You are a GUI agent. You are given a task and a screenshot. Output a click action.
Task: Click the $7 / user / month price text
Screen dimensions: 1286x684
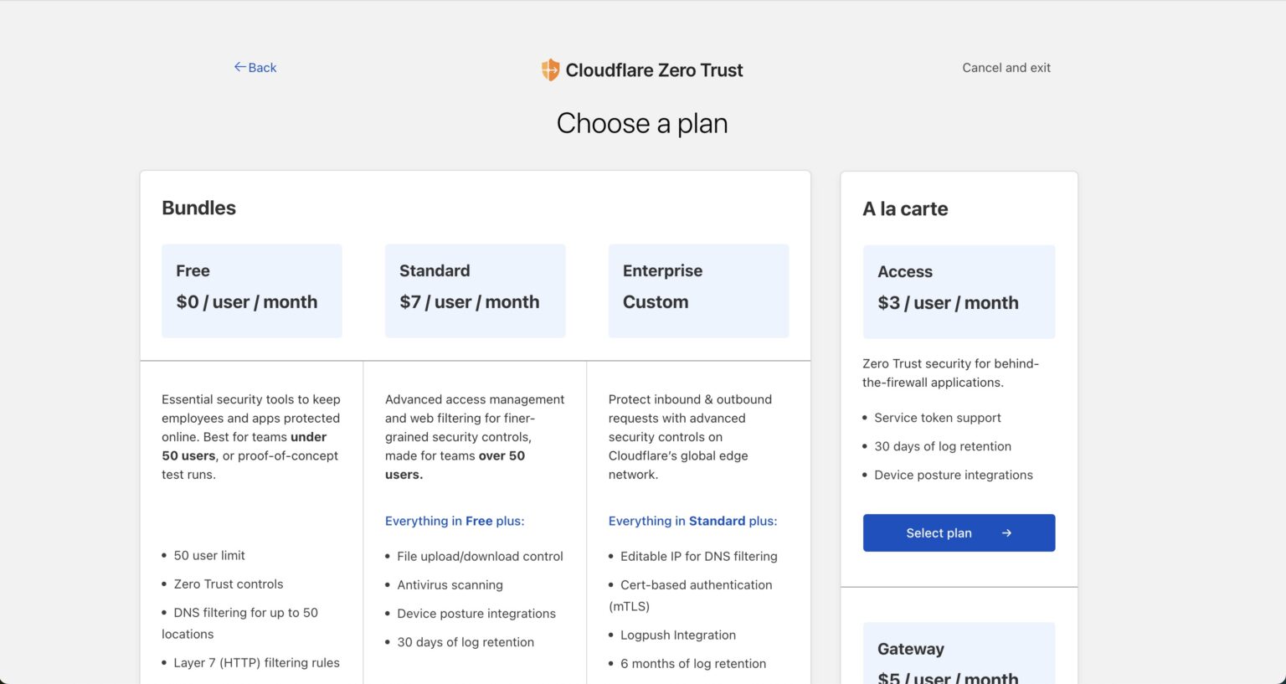pos(469,302)
